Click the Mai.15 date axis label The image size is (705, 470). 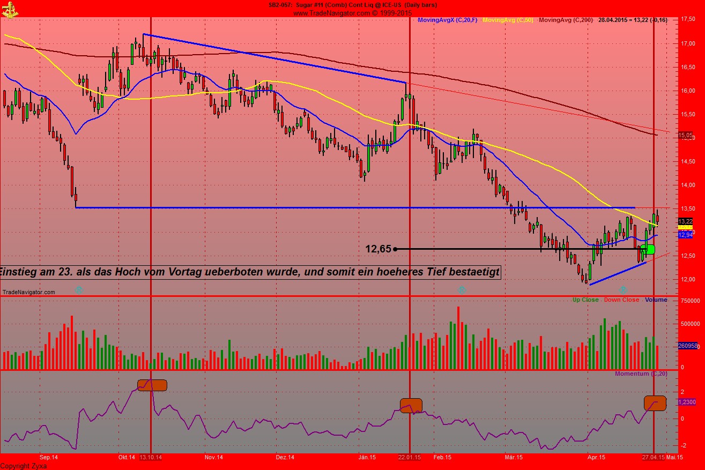[674, 458]
